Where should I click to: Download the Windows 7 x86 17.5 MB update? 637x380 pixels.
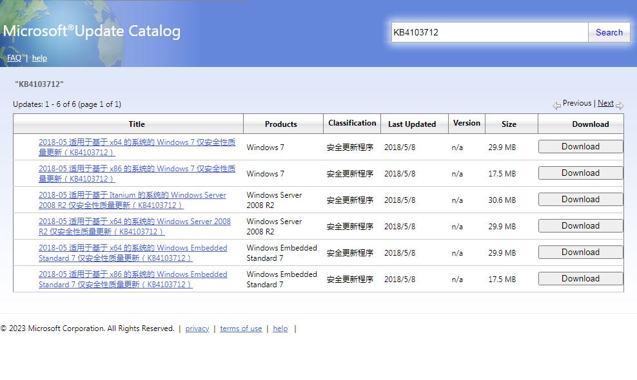(580, 173)
